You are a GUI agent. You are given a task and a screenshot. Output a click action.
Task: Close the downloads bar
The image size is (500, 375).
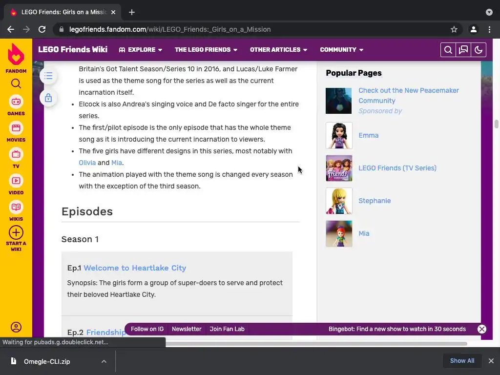click(491, 361)
